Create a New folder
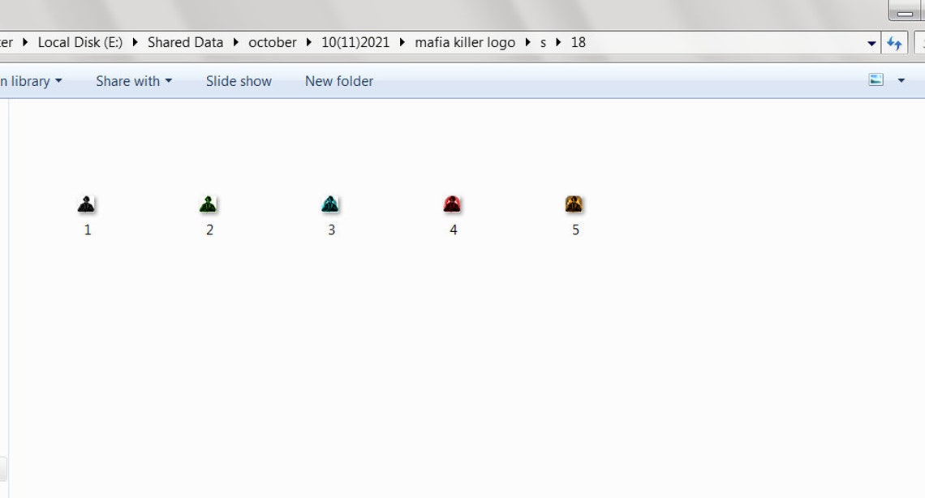This screenshot has height=498, width=925. (x=338, y=80)
